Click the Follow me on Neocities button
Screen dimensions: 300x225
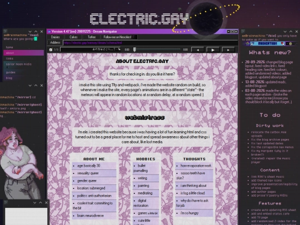pos(119,37)
